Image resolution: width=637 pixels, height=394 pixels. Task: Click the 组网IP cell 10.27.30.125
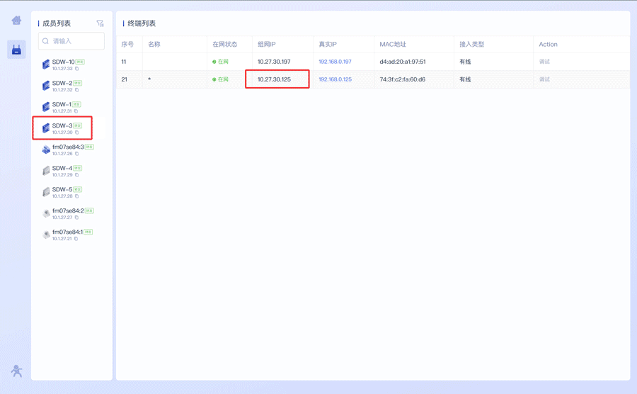[x=274, y=79]
